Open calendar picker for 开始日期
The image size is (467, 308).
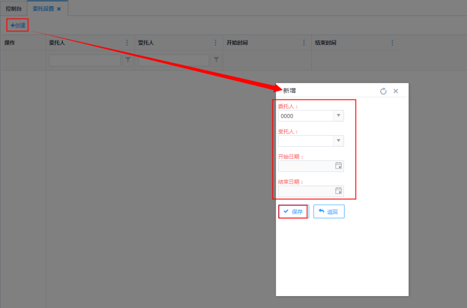pyautogui.click(x=338, y=166)
